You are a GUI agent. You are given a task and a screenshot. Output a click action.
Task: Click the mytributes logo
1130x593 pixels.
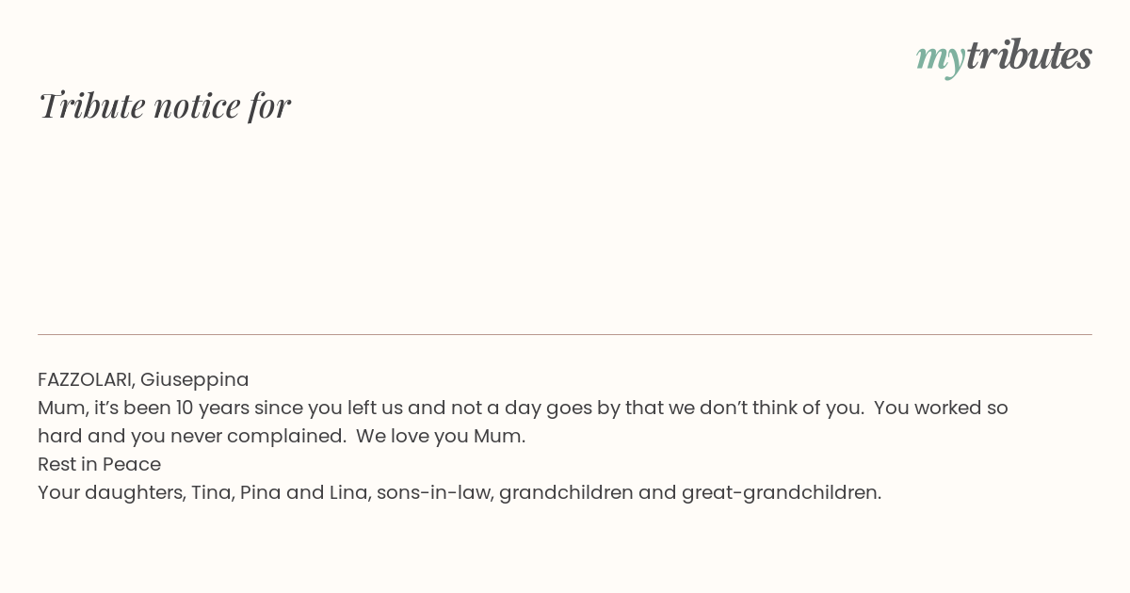tap(1004, 56)
